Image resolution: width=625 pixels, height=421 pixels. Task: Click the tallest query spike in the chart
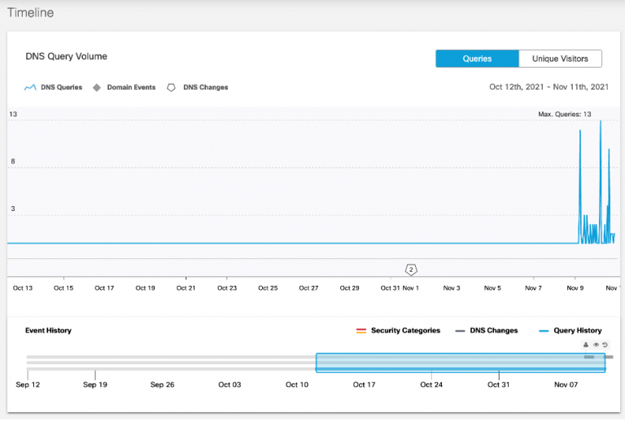[x=601, y=122]
